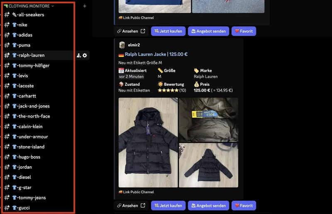
Task: Open the nike channel
Action: (x=38, y=25)
